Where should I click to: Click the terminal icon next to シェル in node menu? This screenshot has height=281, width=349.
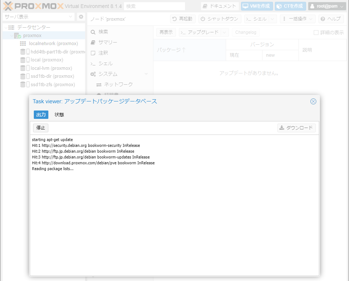coord(93,64)
